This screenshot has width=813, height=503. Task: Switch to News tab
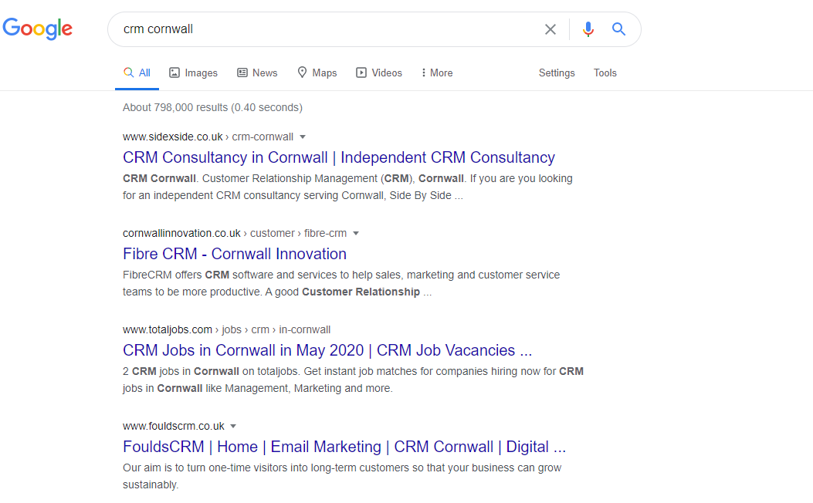(x=257, y=73)
